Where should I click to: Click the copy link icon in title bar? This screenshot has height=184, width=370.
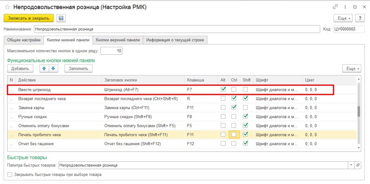tap(335, 7)
